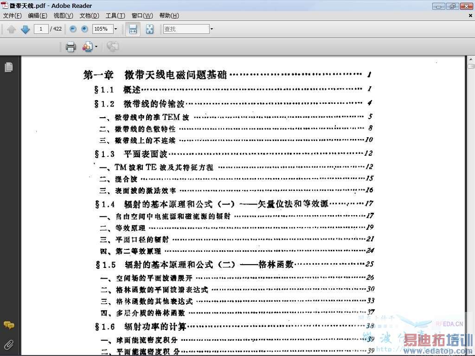The width and height of the screenshot is (475, 356).
Task: Click entry §1.2 微带线的传输波
Action: click(x=139, y=104)
